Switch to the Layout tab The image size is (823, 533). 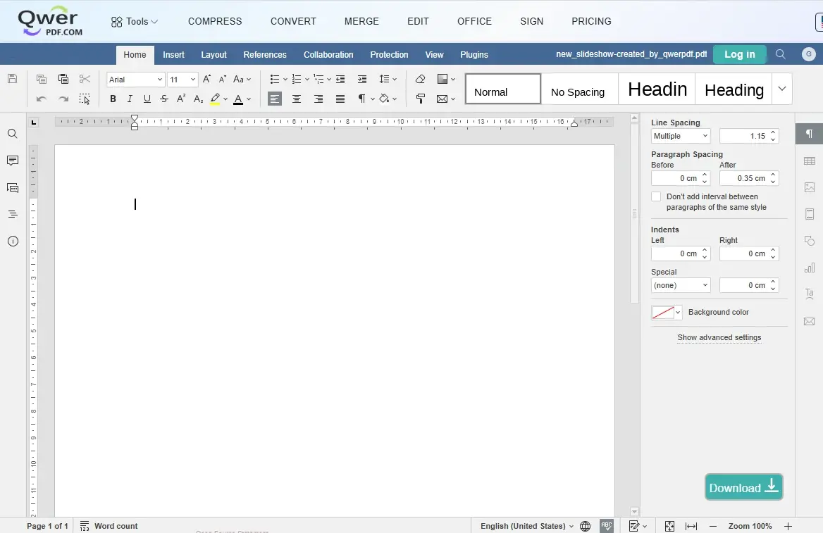214,54
